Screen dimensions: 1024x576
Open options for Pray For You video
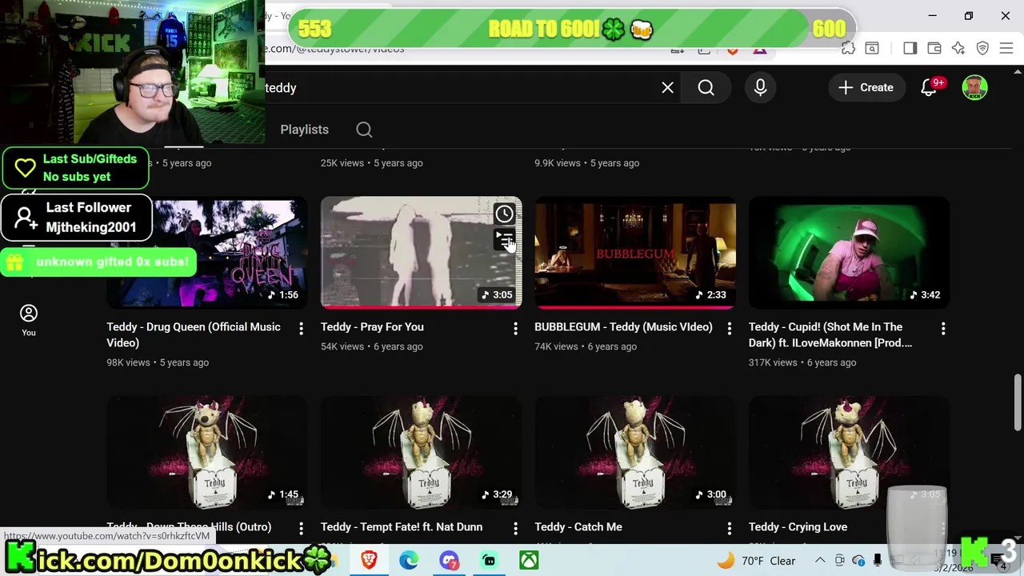click(x=515, y=328)
